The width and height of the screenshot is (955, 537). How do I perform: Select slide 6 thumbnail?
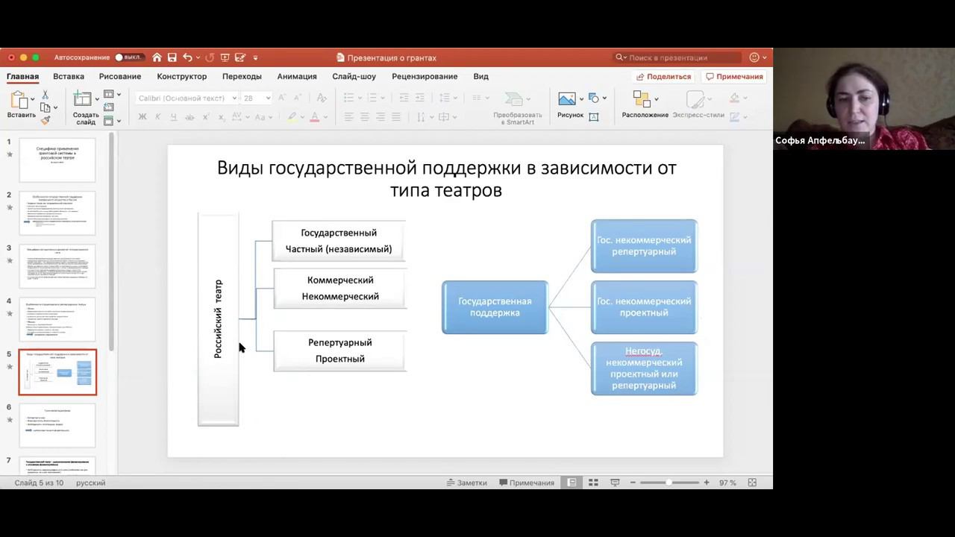point(57,425)
